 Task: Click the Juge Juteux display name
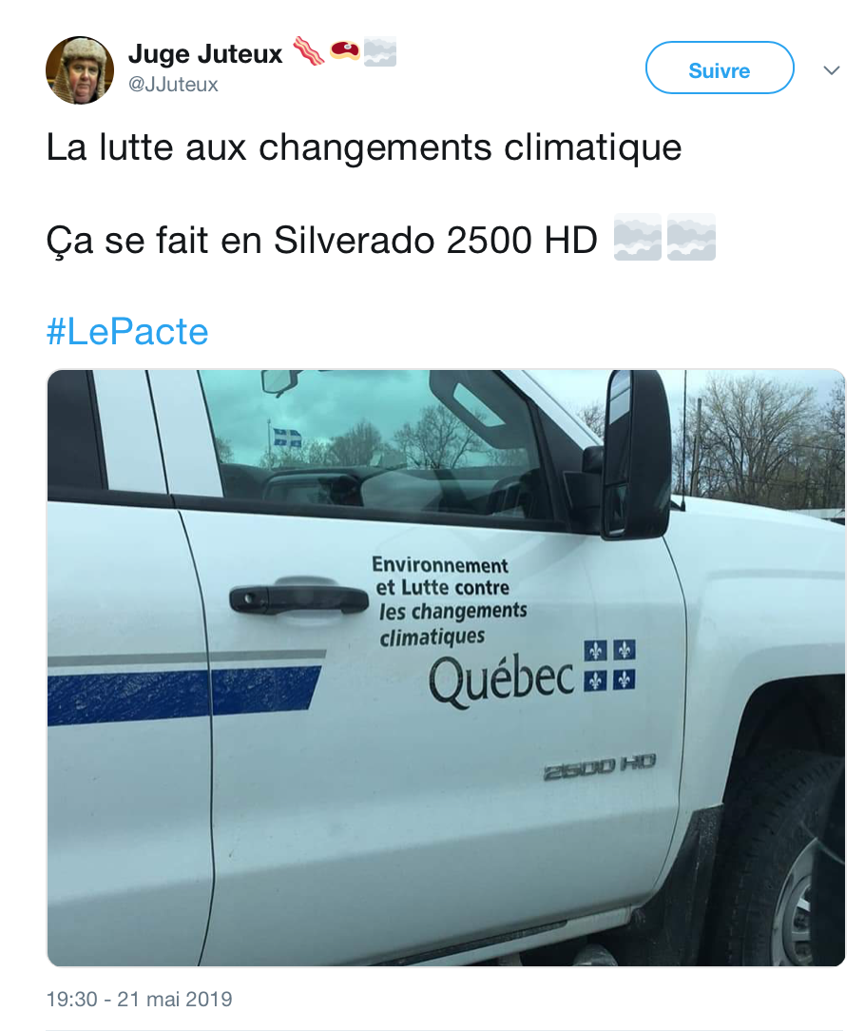pos(205,53)
